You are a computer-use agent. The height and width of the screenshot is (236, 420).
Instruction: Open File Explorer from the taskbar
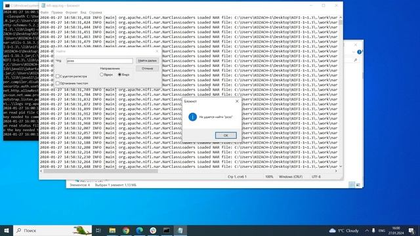point(112,230)
